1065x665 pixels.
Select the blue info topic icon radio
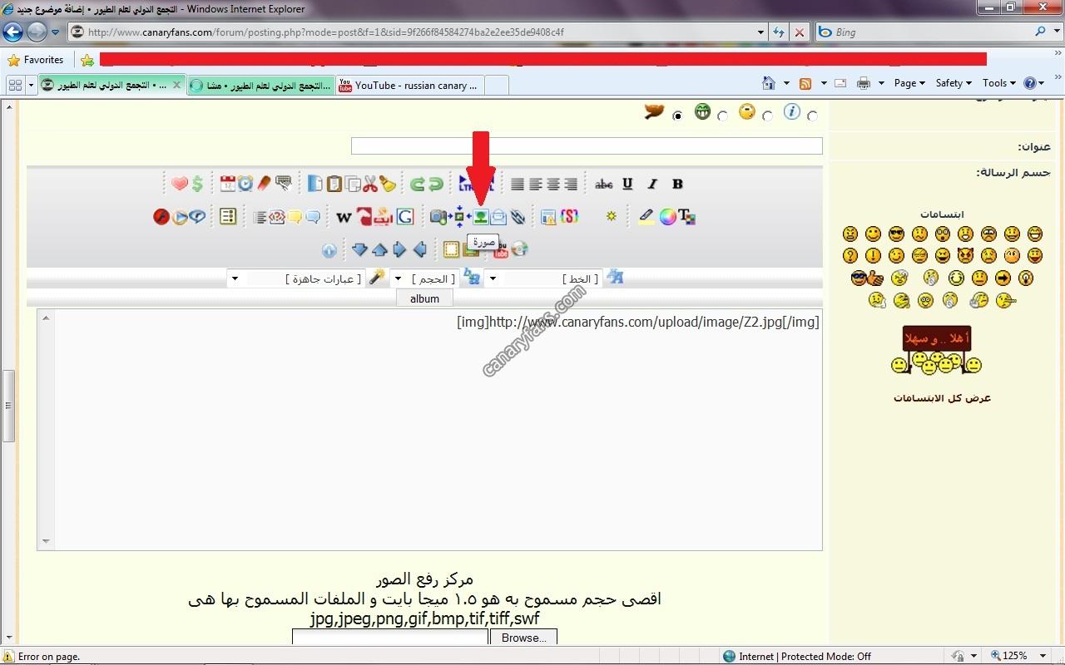click(813, 116)
